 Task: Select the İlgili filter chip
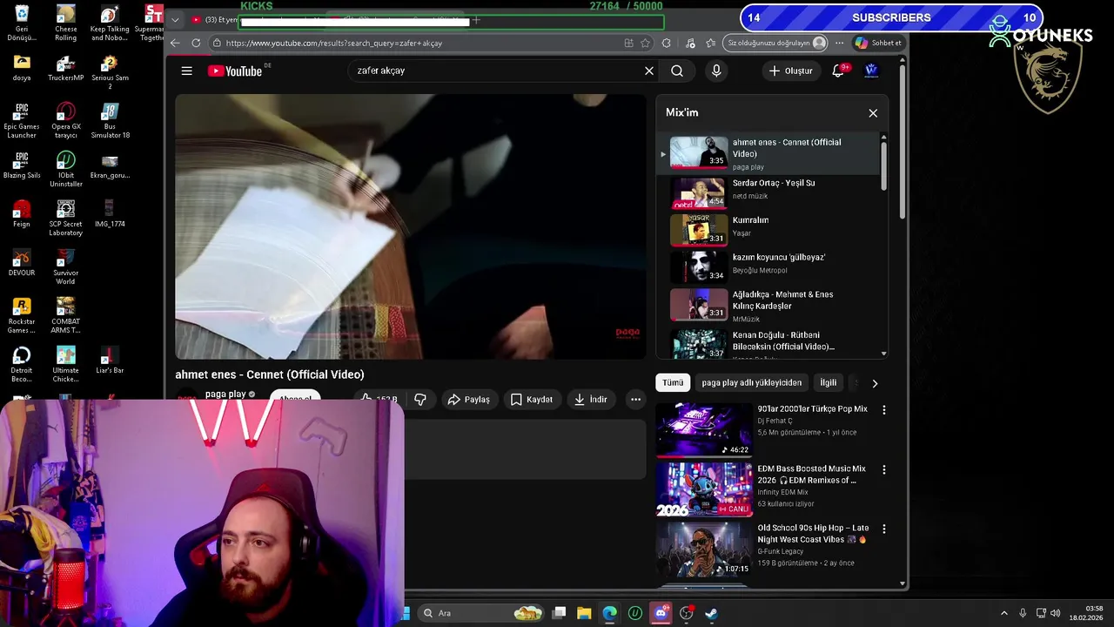(x=829, y=382)
